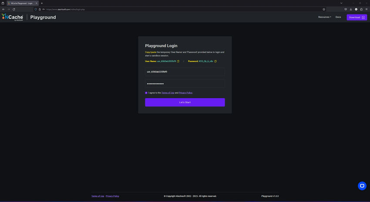
Task: Click the purple Download button in header
Action: [x=357, y=17]
